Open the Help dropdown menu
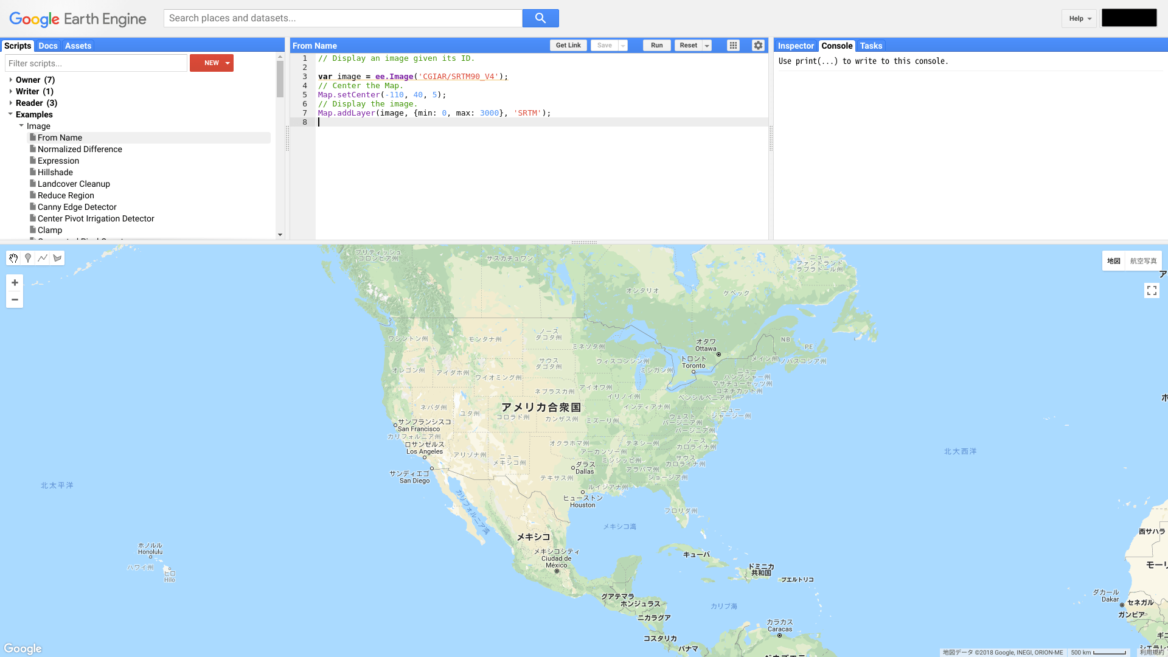Screen dimensions: 1168x657 point(1080,18)
